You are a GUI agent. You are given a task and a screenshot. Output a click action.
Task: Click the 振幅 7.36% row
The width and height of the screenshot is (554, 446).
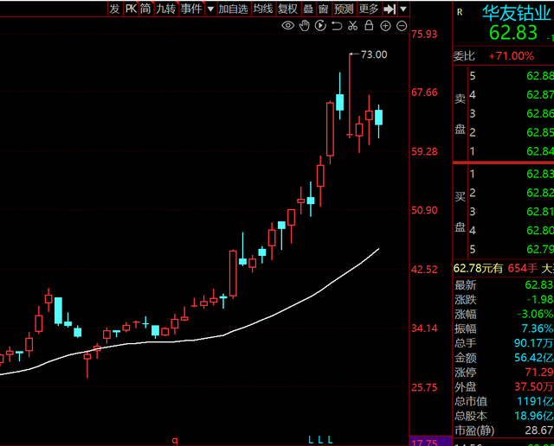pyautogui.click(x=504, y=328)
